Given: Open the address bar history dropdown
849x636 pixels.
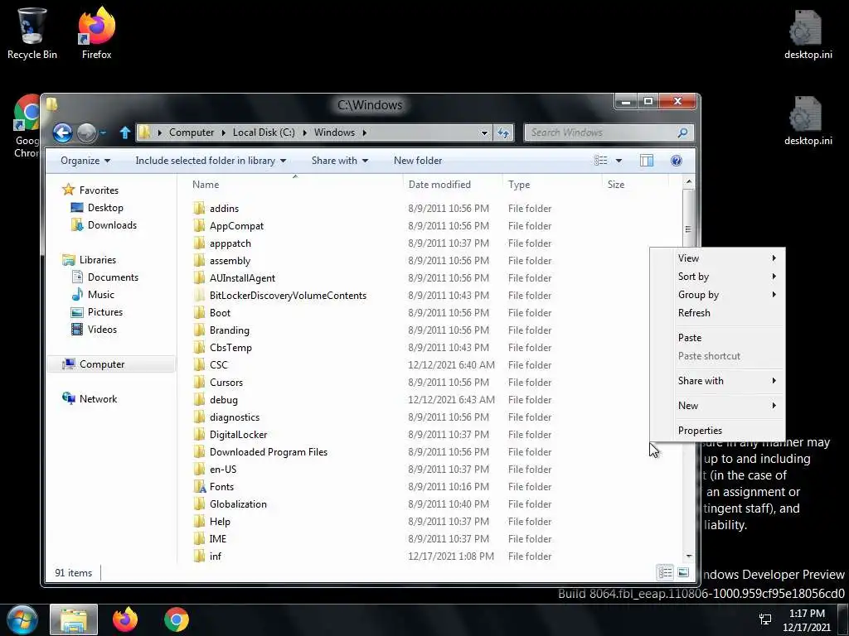Looking at the screenshot, I should (484, 132).
